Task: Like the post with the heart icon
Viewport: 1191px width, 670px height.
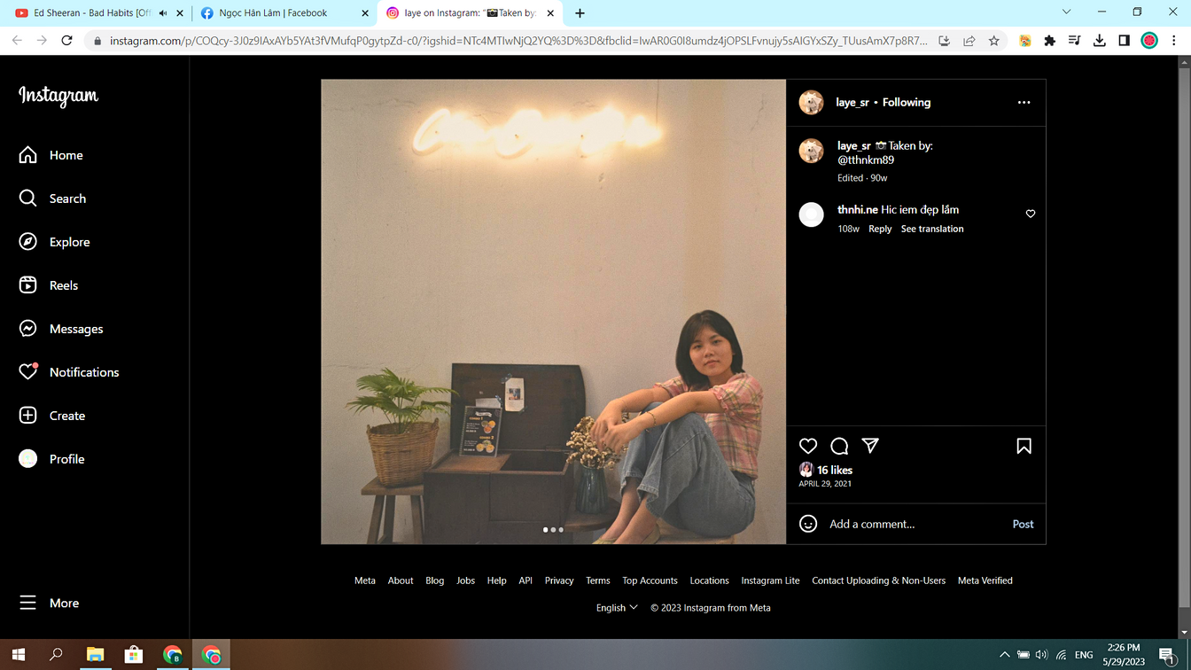Action: (x=808, y=446)
